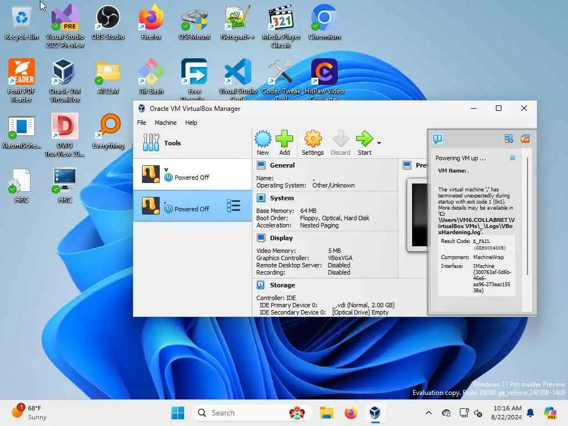Click the VirtualBox taskbar icon
Image resolution: width=568 pixels, height=426 pixels.
[x=375, y=413]
